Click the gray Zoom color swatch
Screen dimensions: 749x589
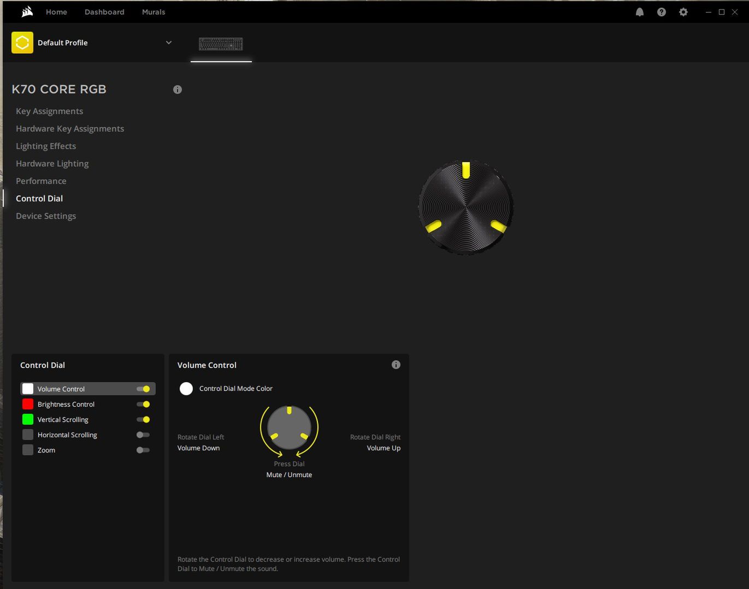coord(28,450)
